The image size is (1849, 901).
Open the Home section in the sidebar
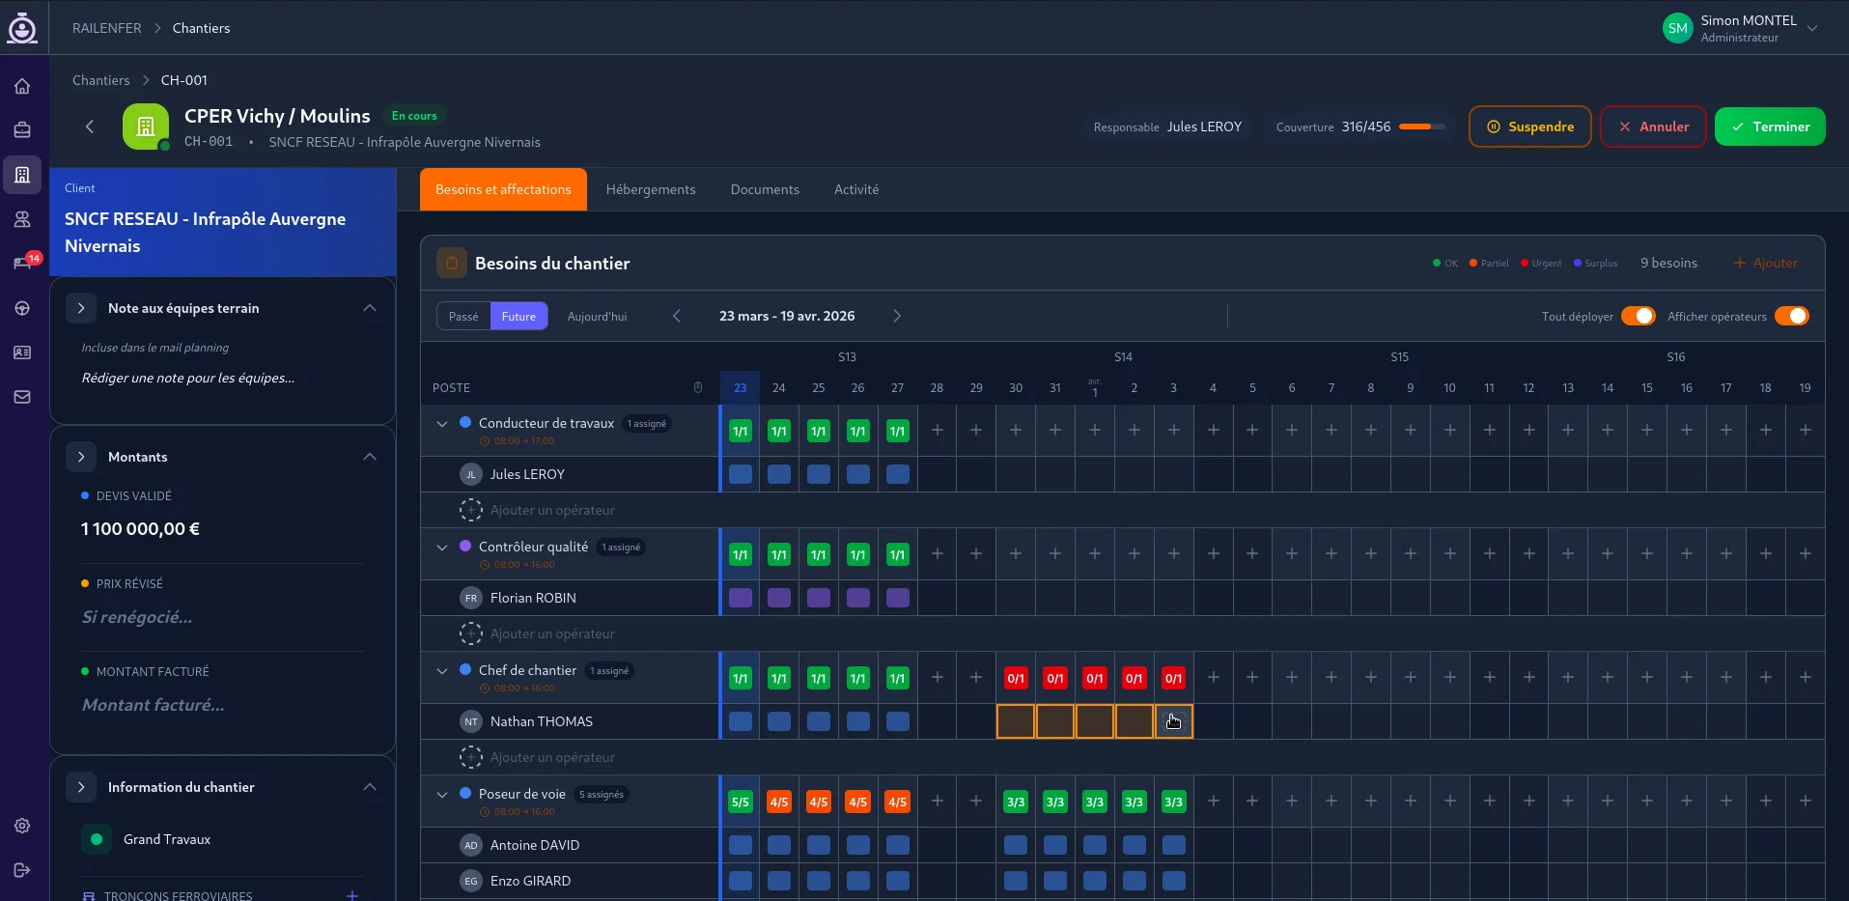coord(21,86)
